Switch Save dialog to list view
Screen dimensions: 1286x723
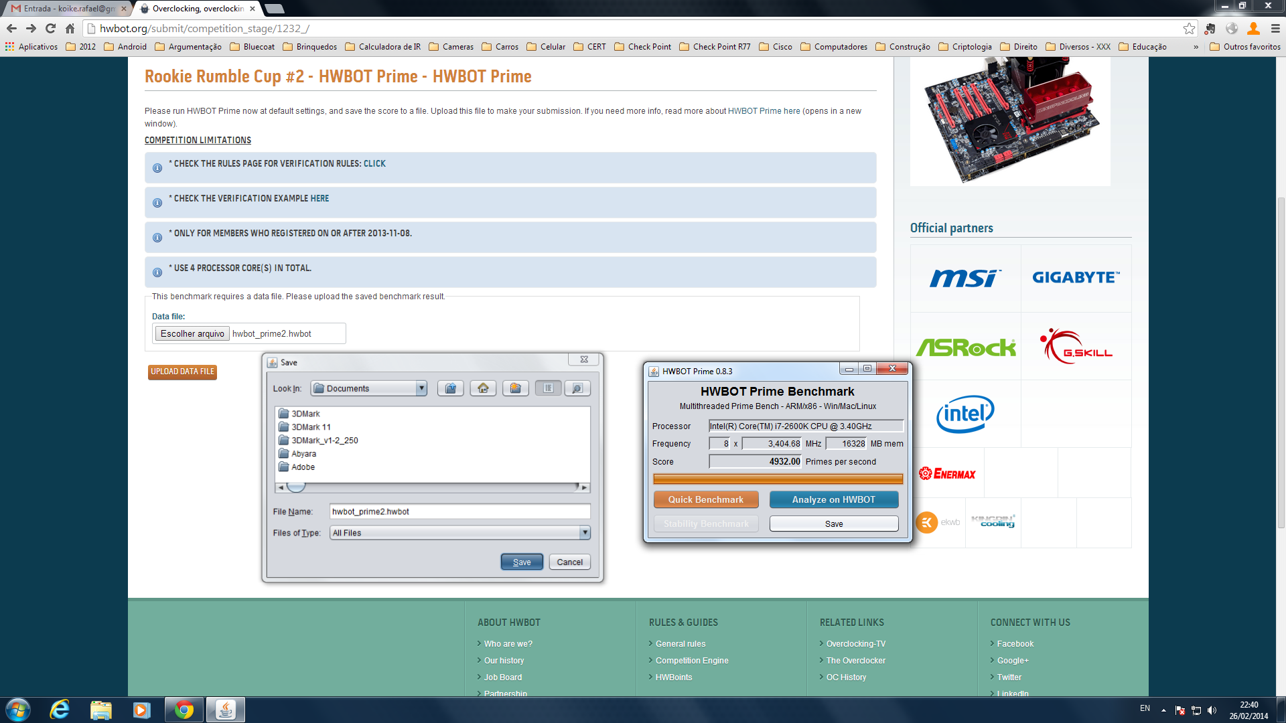[x=548, y=388]
